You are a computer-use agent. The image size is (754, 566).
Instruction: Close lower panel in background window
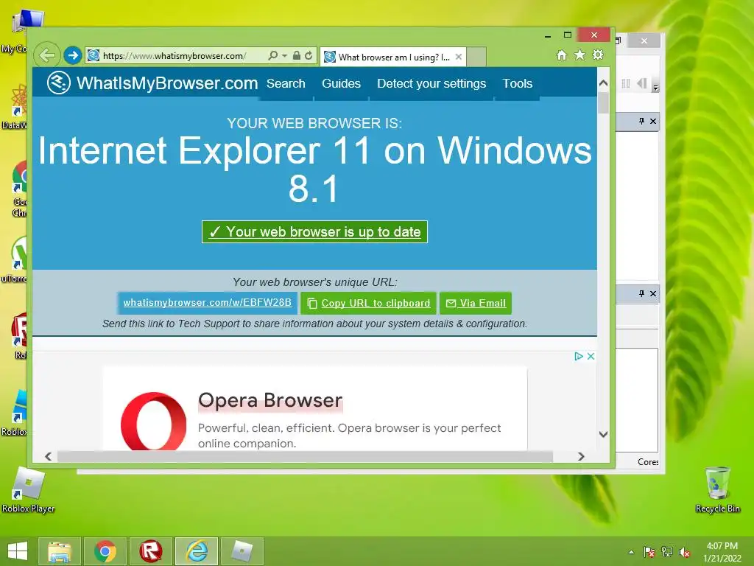653,293
